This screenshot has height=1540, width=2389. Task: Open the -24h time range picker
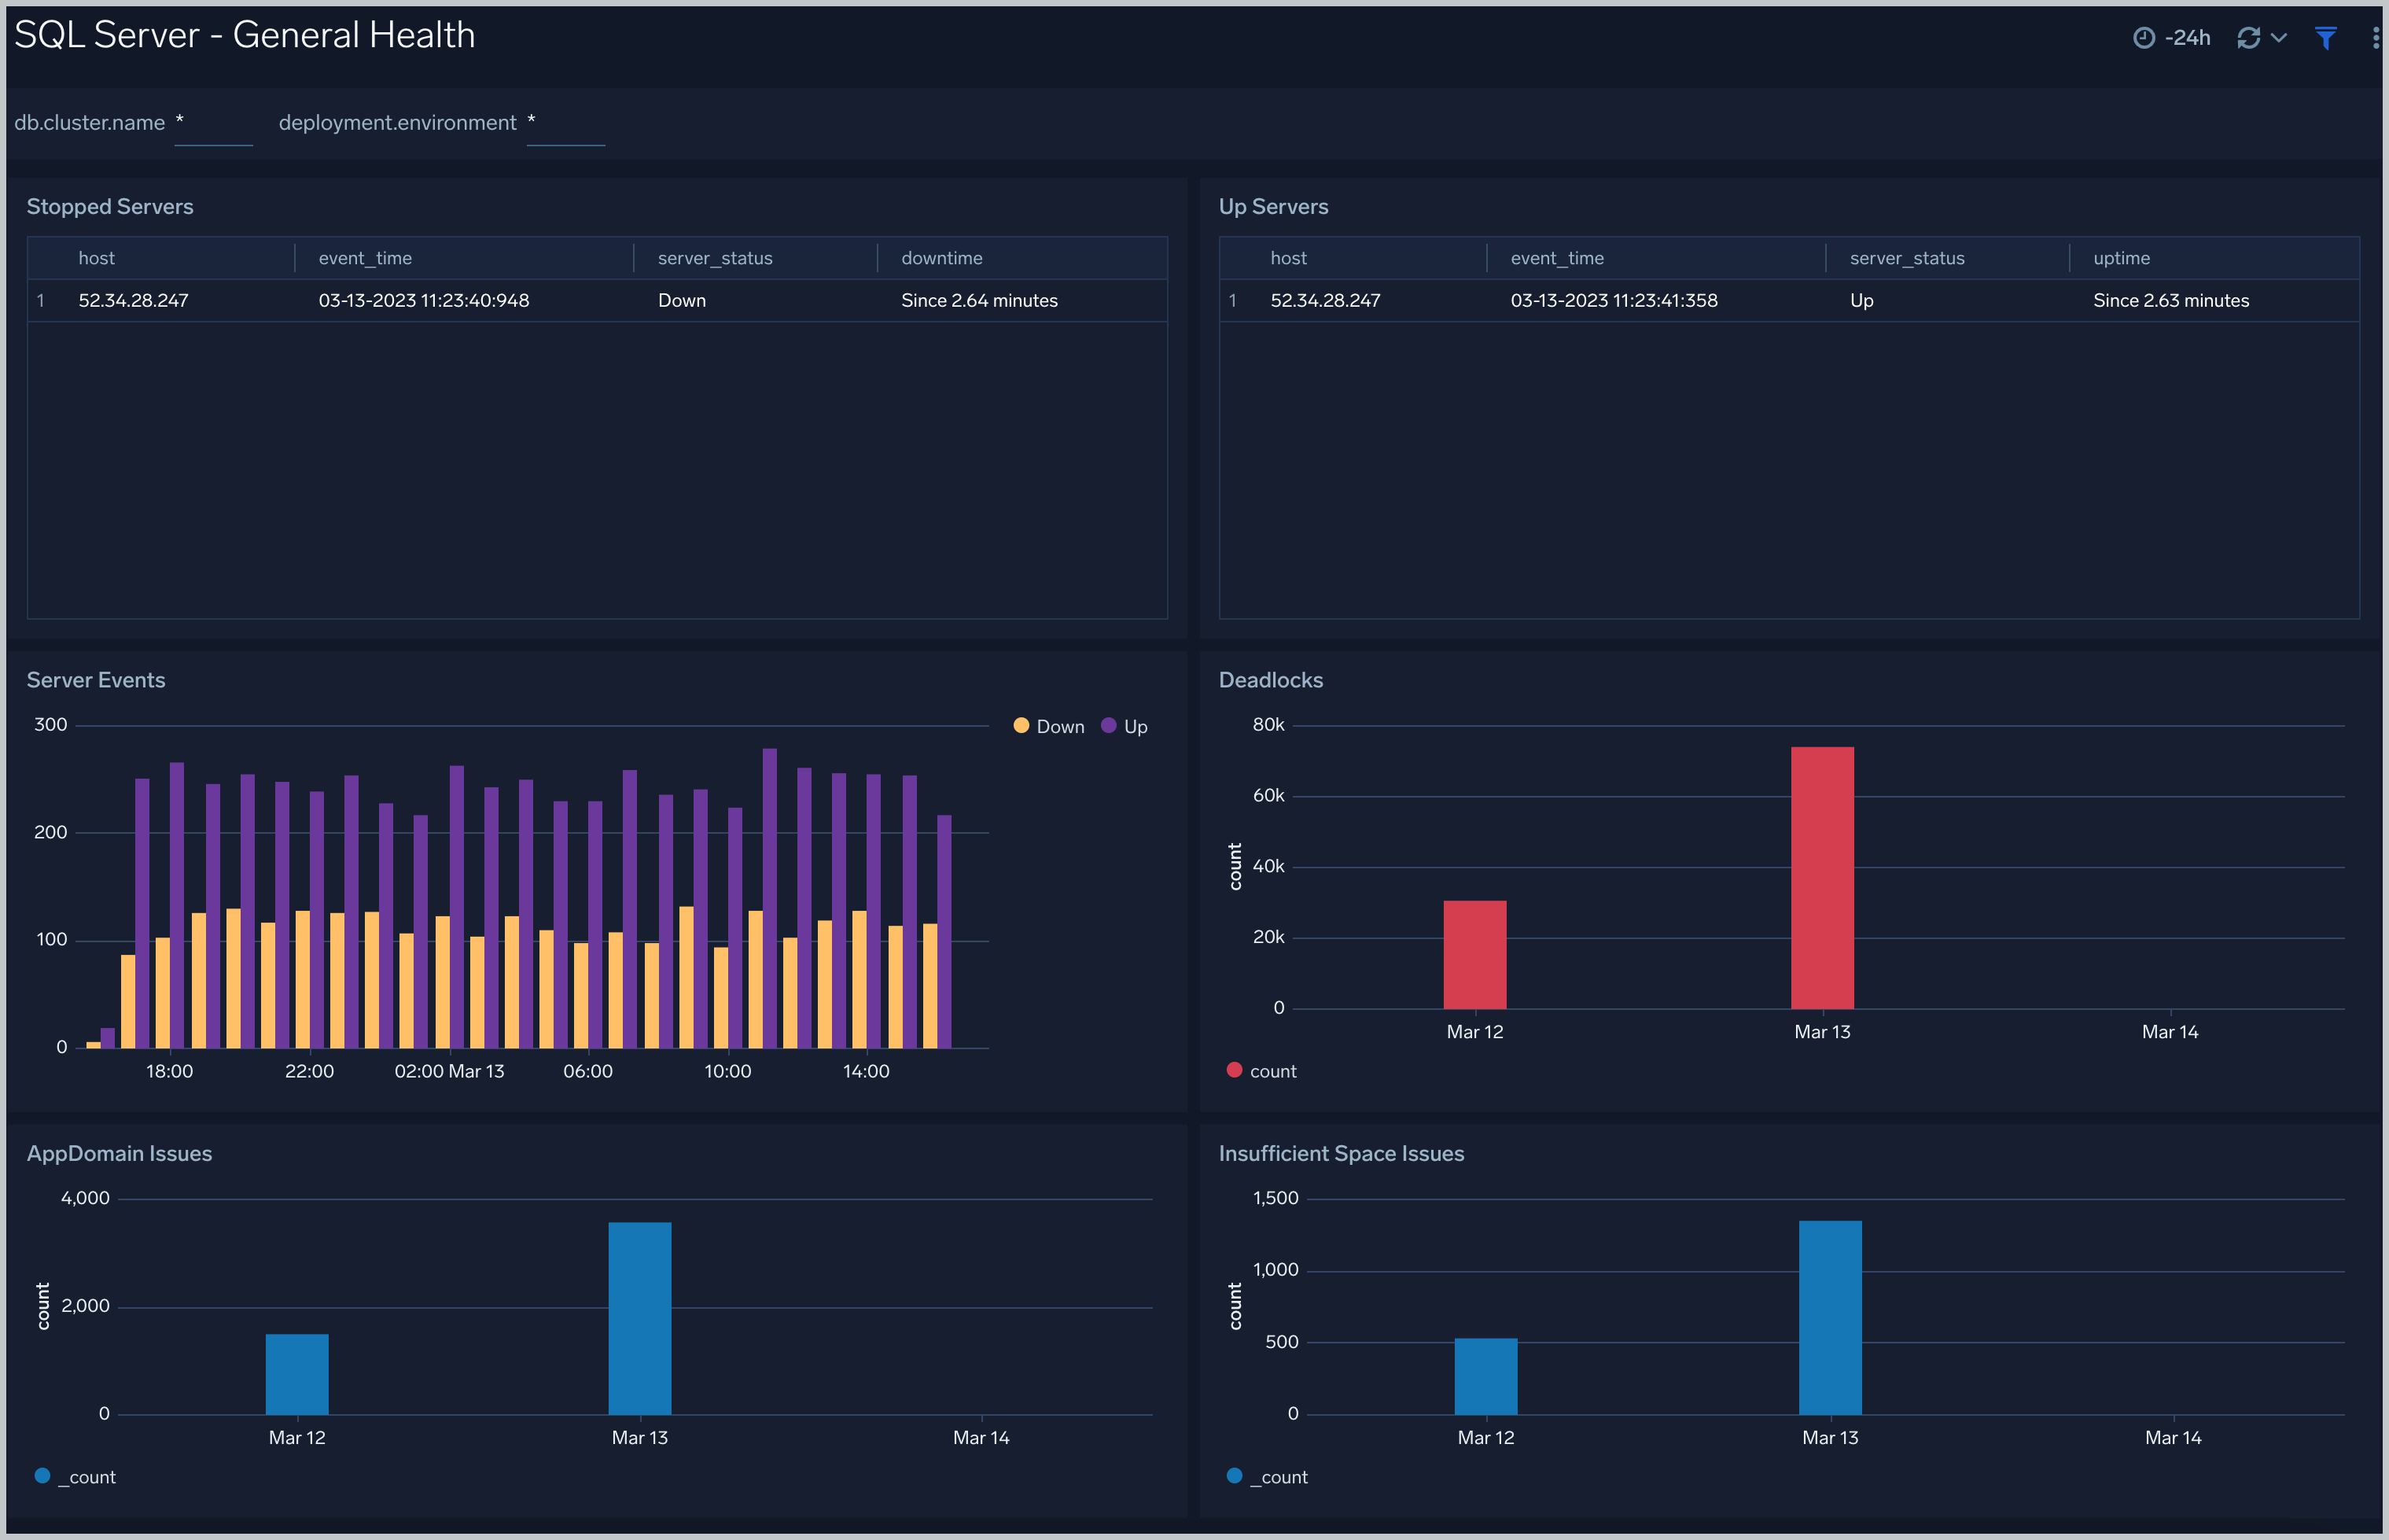click(x=2171, y=38)
